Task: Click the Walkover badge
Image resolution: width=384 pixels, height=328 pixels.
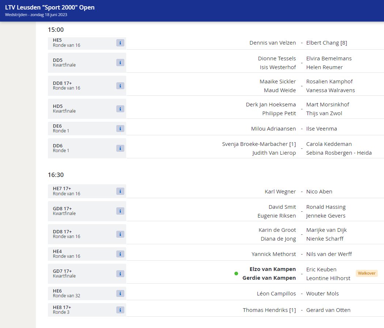Action: 366,273
